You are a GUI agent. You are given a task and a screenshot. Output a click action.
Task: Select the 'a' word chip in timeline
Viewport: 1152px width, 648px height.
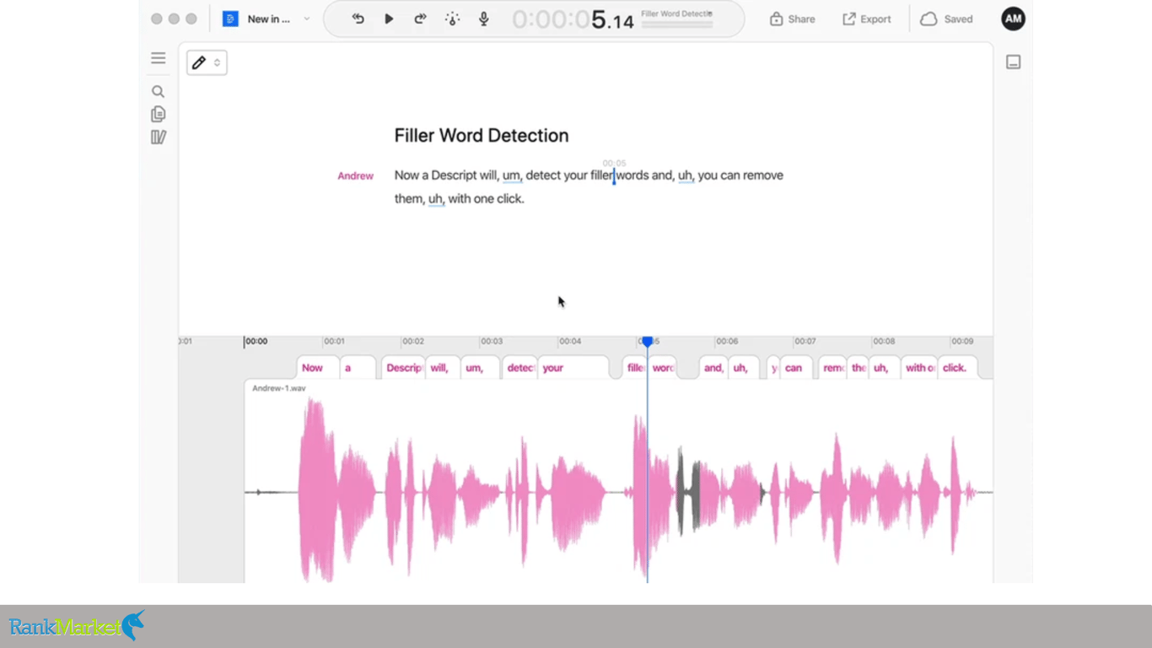coord(358,368)
